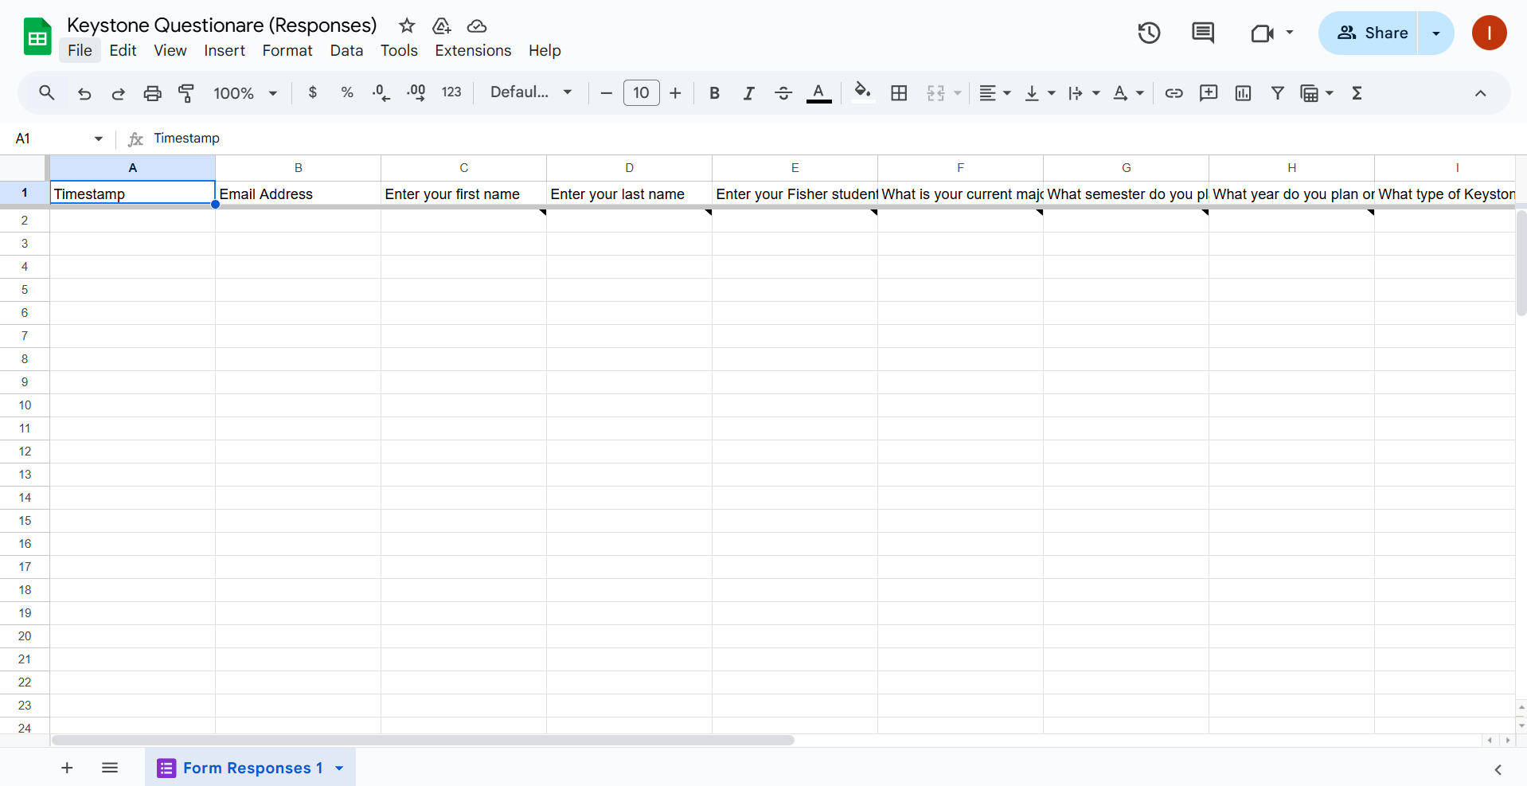Screen dimensions: 1527x786
Task: Open Form Responses 1 tab arrow
Action: coord(339,768)
